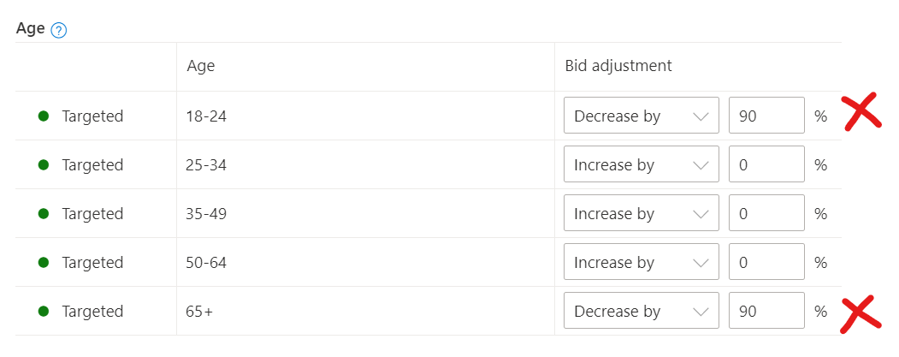Open the Decrease by dropdown for 18-24
899x357 pixels.
(641, 116)
